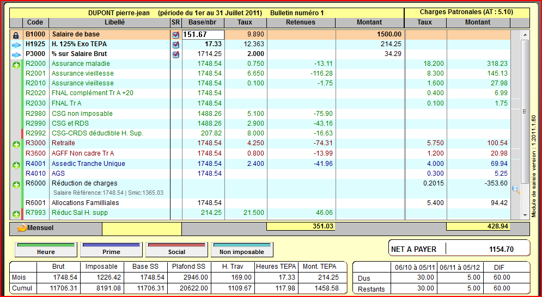The width and height of the screenshot is (542, 297).
Task: Toggle the SR checkbox for H. 125% Exo TEPA
Action: click(x=176, y=45)
